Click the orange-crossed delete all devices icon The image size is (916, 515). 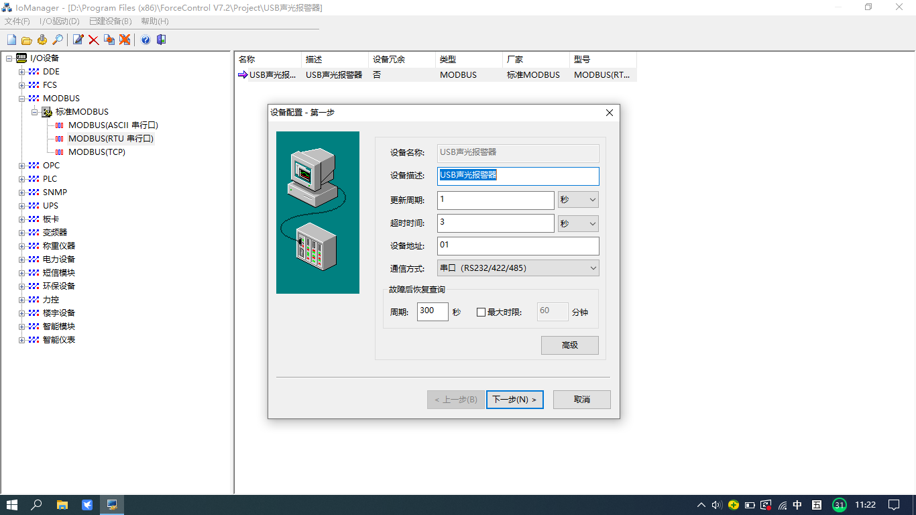point(125,40)
